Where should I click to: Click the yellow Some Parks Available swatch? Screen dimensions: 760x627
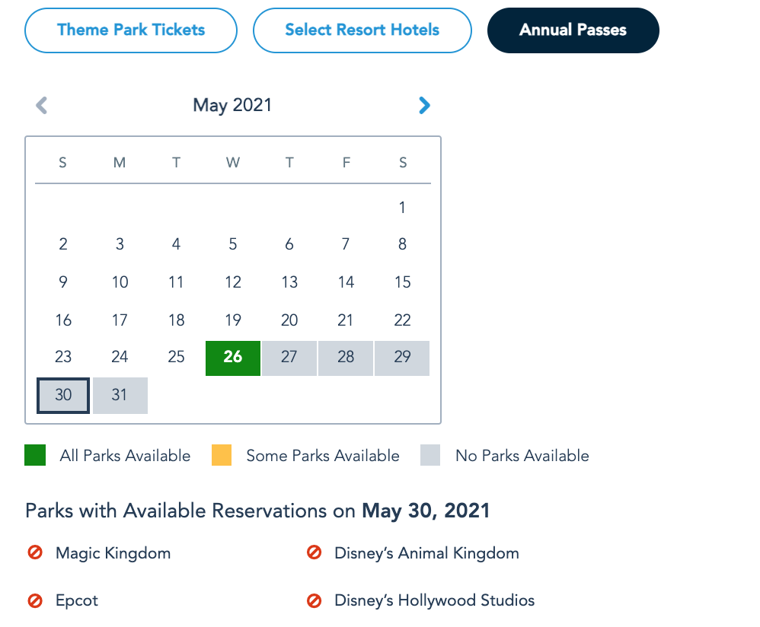point(222,456)
